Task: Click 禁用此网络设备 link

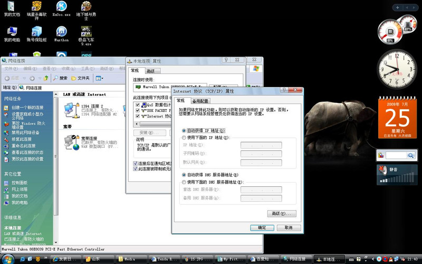Action: tap(25, 133)
